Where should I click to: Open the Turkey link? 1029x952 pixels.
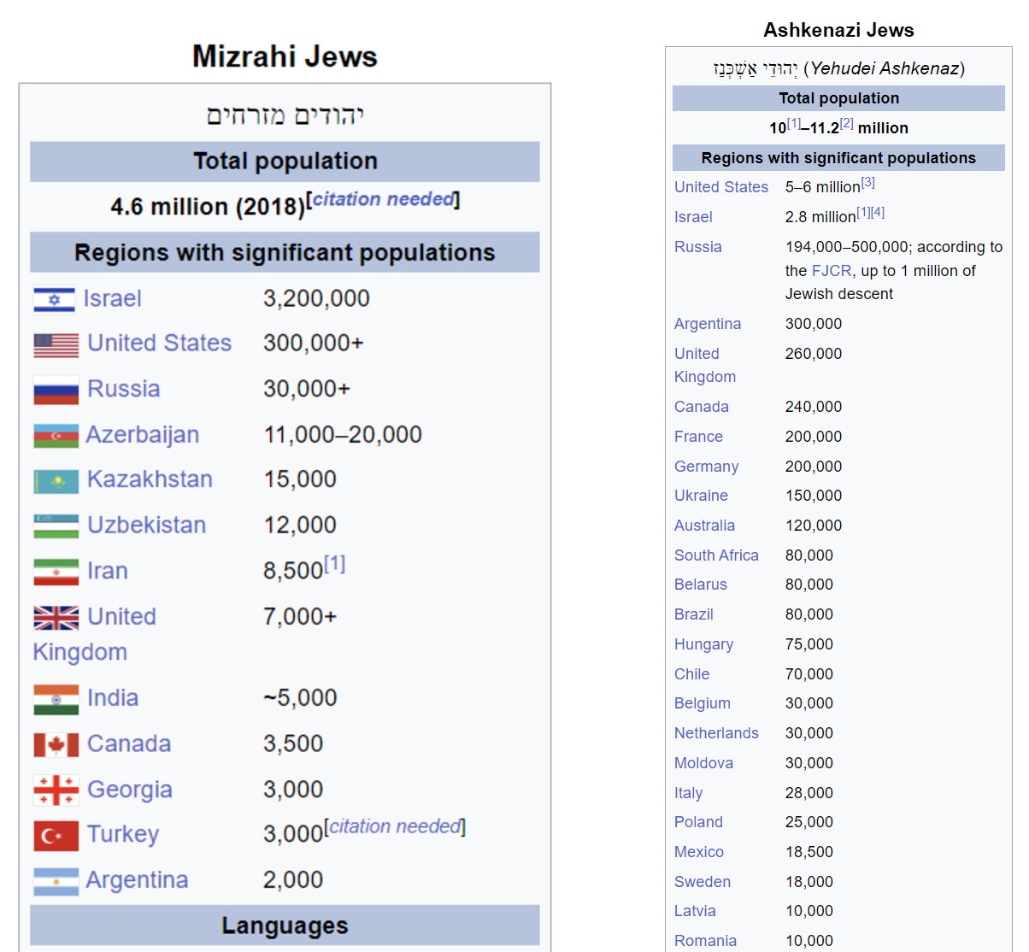122,834
